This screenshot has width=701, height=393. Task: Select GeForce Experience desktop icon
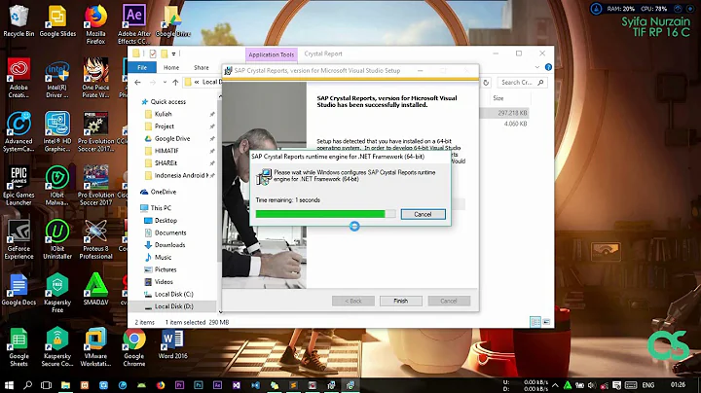point(18,240)
